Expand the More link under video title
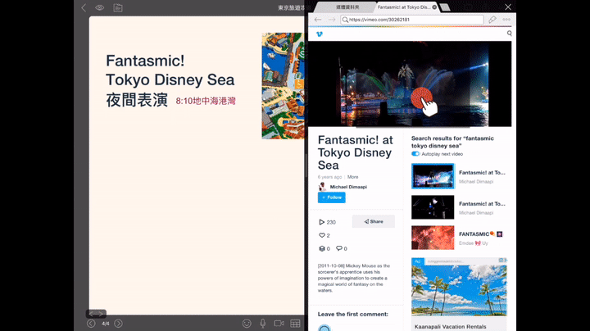 coord(352,177)
